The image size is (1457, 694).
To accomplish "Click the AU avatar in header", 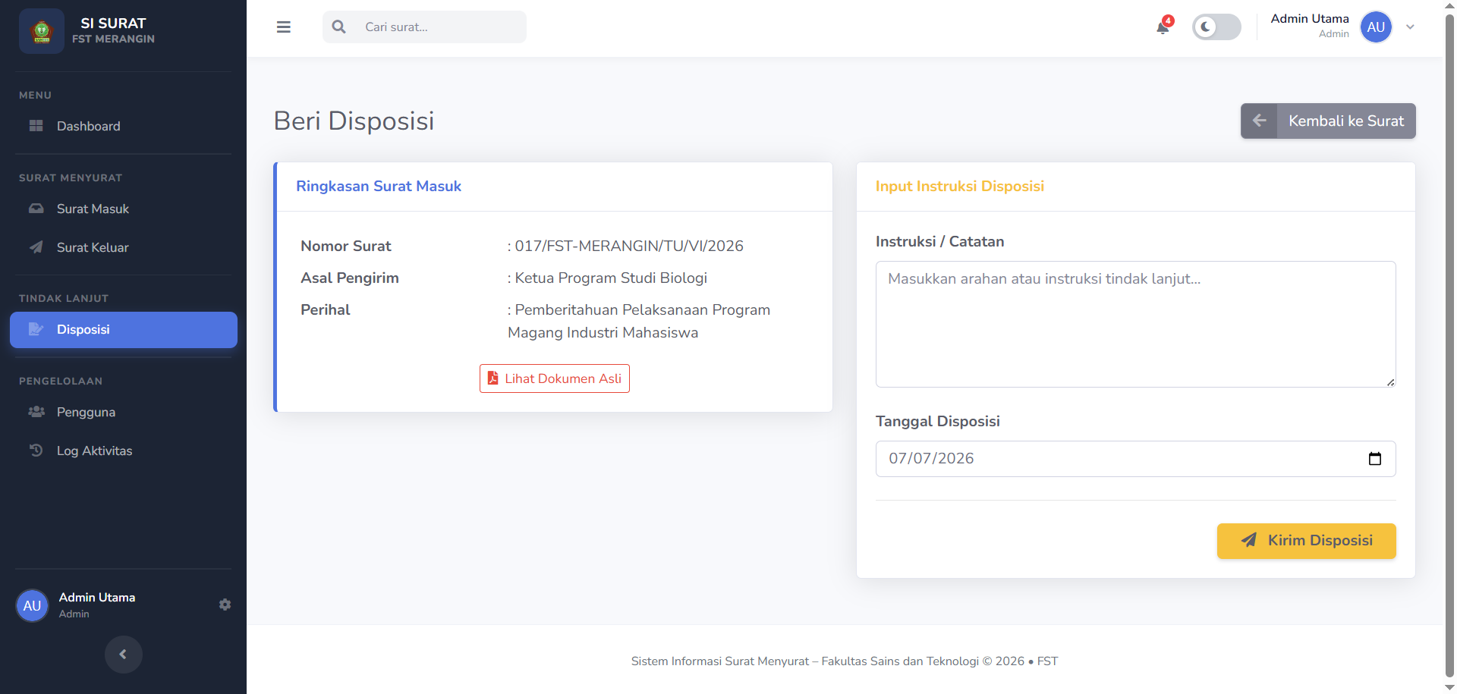I will (1376, 27).
